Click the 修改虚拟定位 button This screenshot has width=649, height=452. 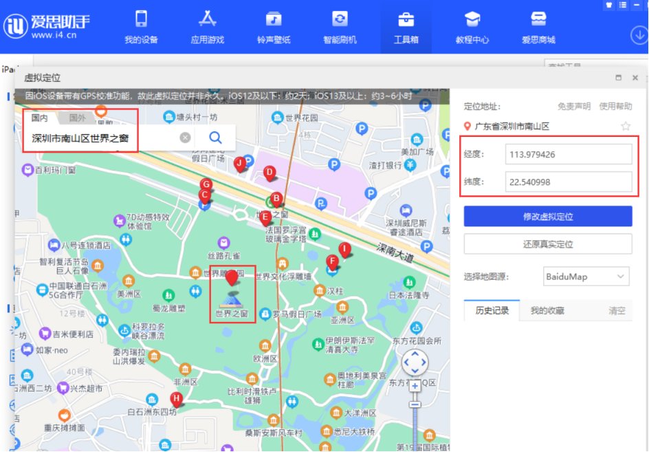click(547, 216)
